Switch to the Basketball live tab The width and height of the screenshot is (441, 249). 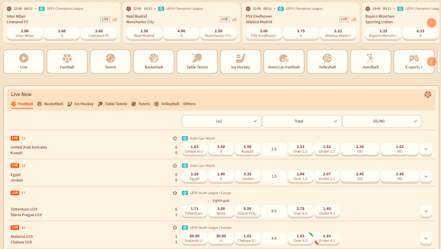[50, 104]
